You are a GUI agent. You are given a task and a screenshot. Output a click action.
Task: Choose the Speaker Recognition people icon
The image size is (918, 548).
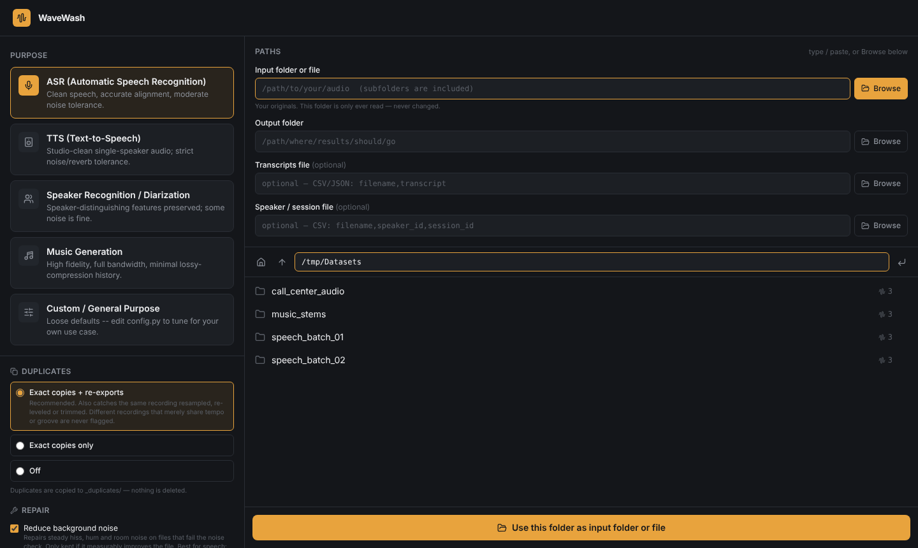(29, 199)
